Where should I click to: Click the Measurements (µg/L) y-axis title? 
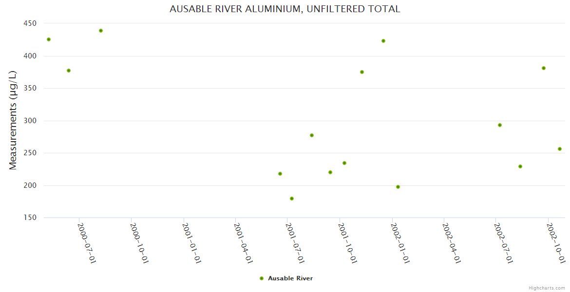tap(13, 120)
